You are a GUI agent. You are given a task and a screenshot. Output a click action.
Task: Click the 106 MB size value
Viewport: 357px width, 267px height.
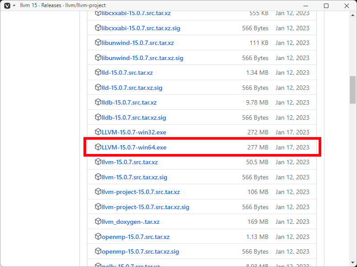[258, 192]
